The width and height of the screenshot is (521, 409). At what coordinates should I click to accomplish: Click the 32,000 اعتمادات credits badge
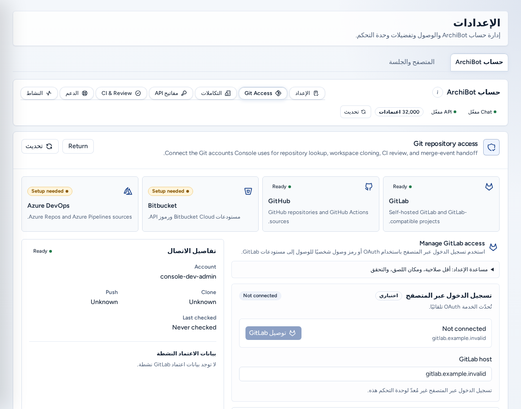click(399, 112)
